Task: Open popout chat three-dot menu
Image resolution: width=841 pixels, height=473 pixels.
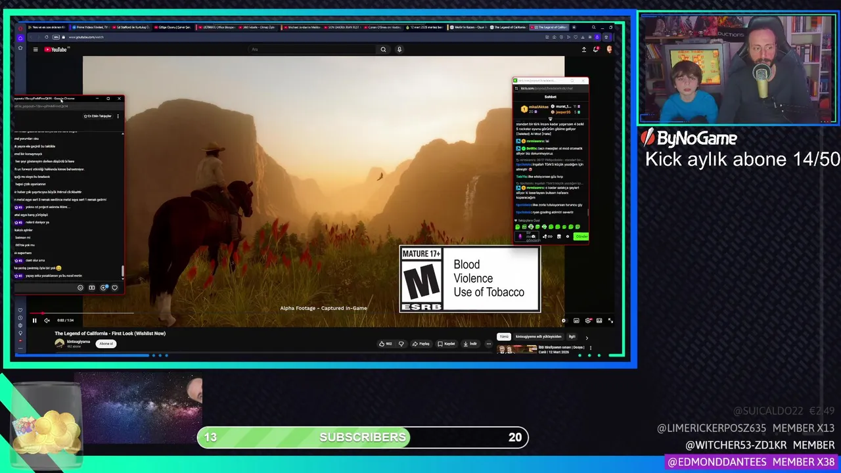Action: click(118, 116)
